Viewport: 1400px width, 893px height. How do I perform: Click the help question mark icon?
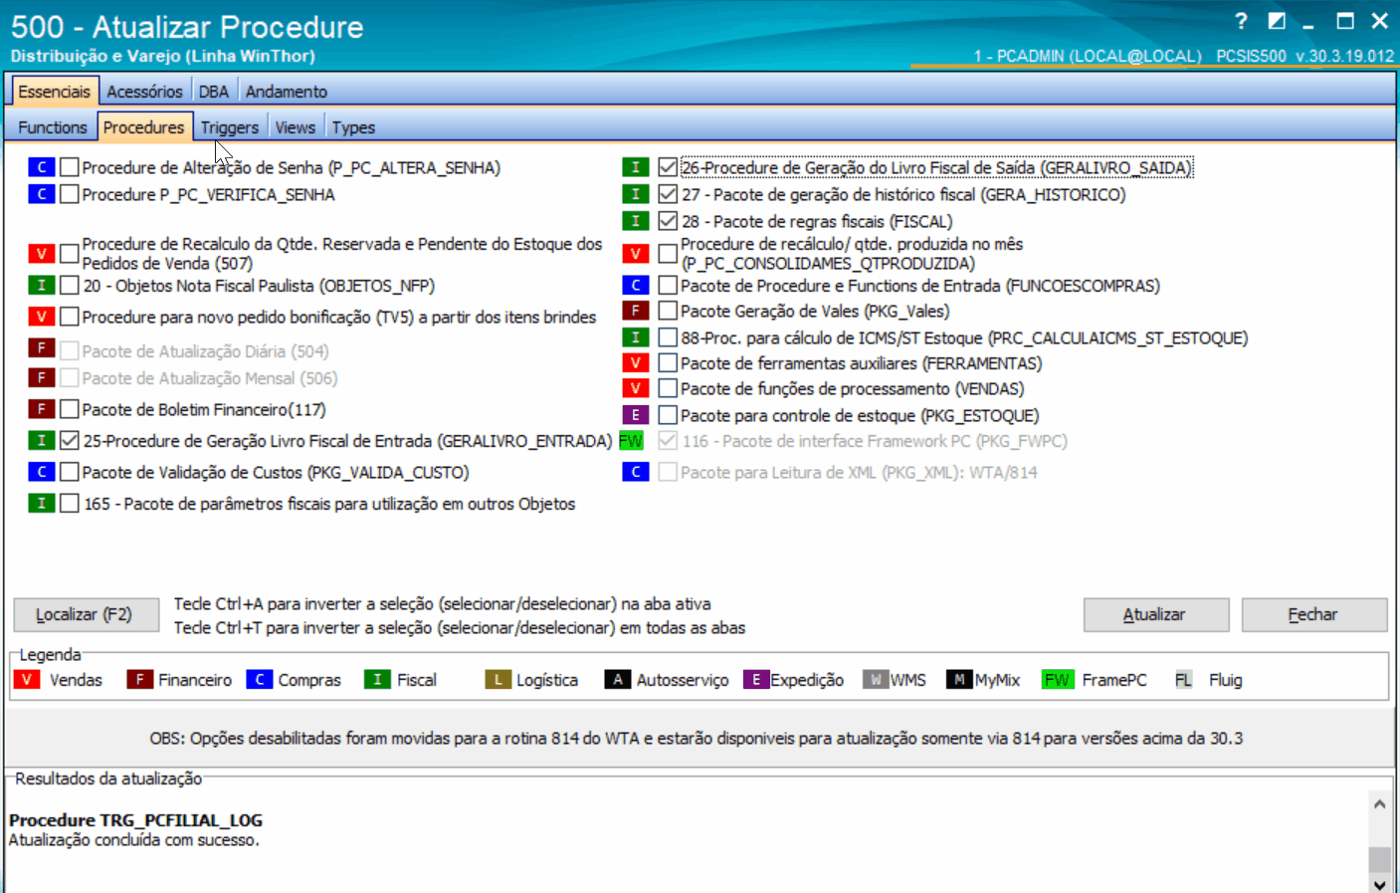click(1241, 21)
